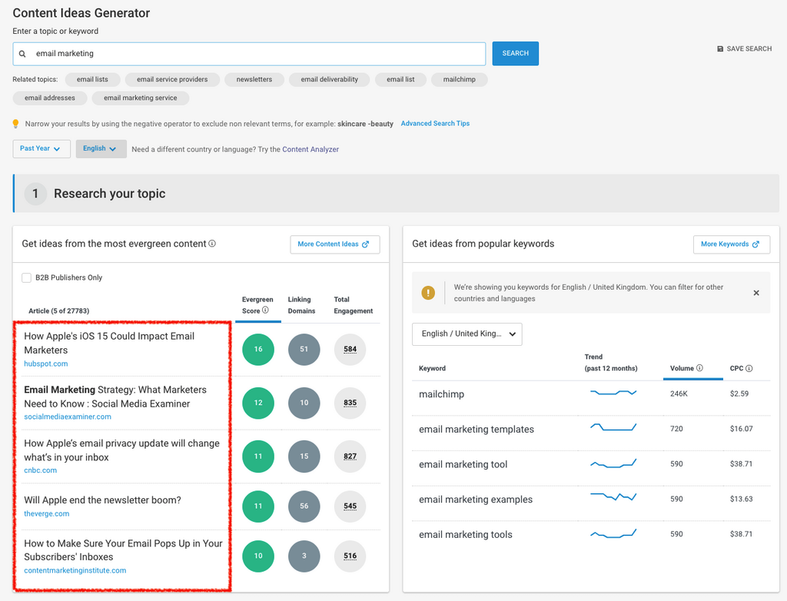Viewport: 787px width, 601px height.
Task: Enable the B2B Publishers Only checkbox
Action: pyautogui.click(x=27, y=277)
